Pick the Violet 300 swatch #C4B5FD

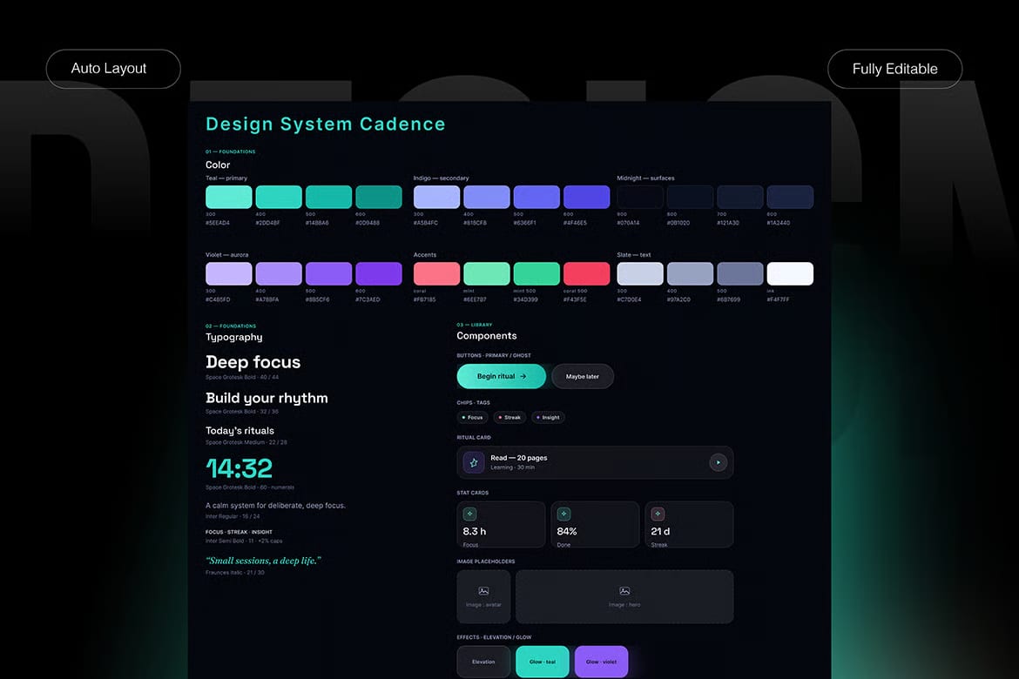click(229, 273)
